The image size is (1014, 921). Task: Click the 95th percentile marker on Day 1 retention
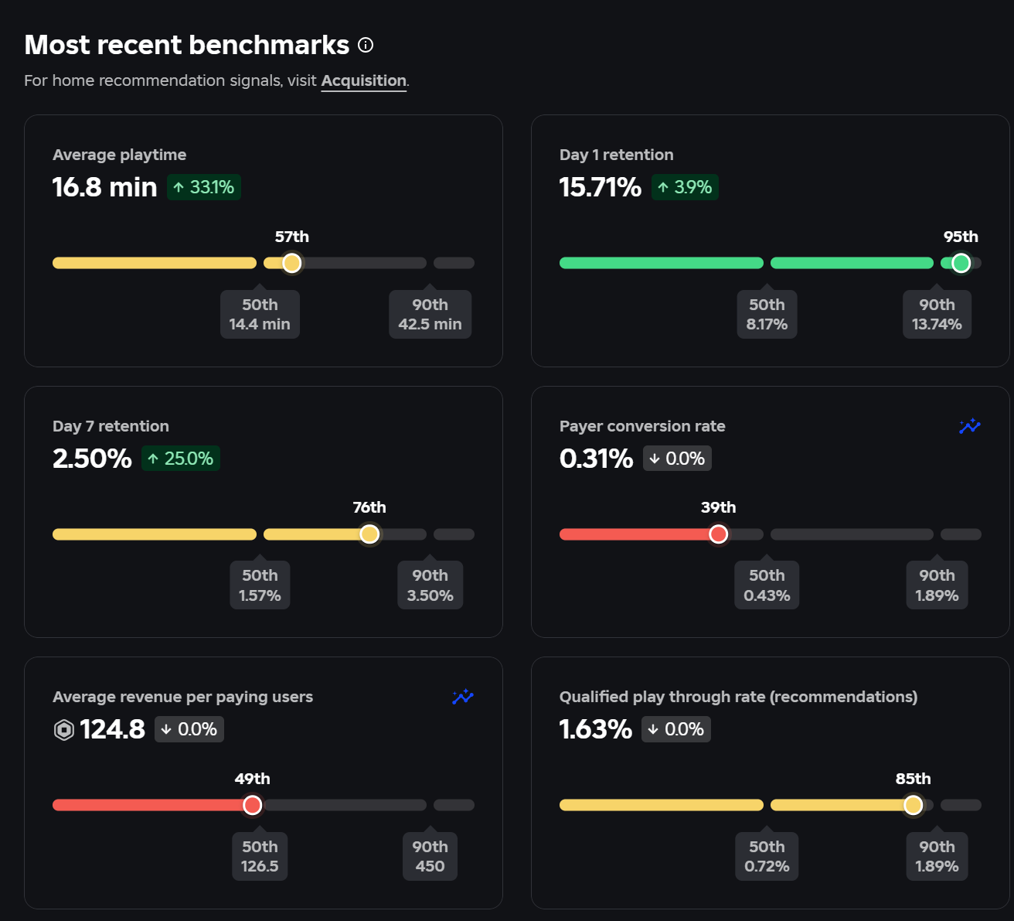click(961, 263)
